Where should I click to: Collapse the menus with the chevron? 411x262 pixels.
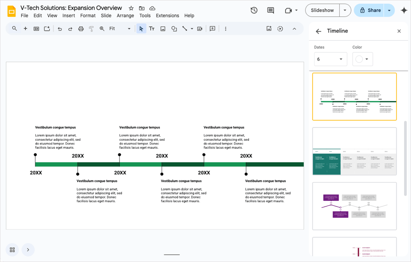click(294, 29)
